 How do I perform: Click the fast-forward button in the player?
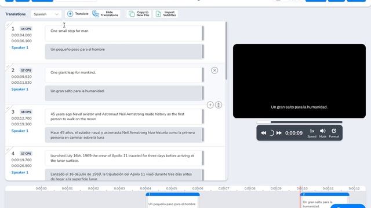tap(279, 133)
